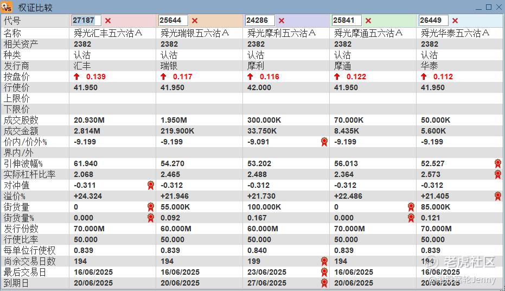Click the issuer cell 瑞银
The width and height of the screenshot is (505, 291).
[x=169, y=66]
